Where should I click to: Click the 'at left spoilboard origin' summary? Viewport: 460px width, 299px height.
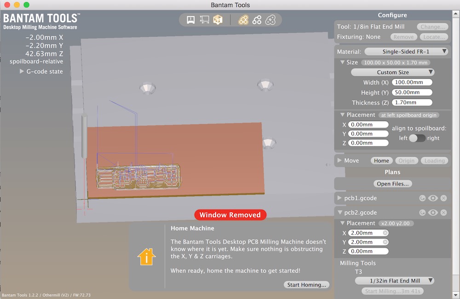click(x=408, y=115)
